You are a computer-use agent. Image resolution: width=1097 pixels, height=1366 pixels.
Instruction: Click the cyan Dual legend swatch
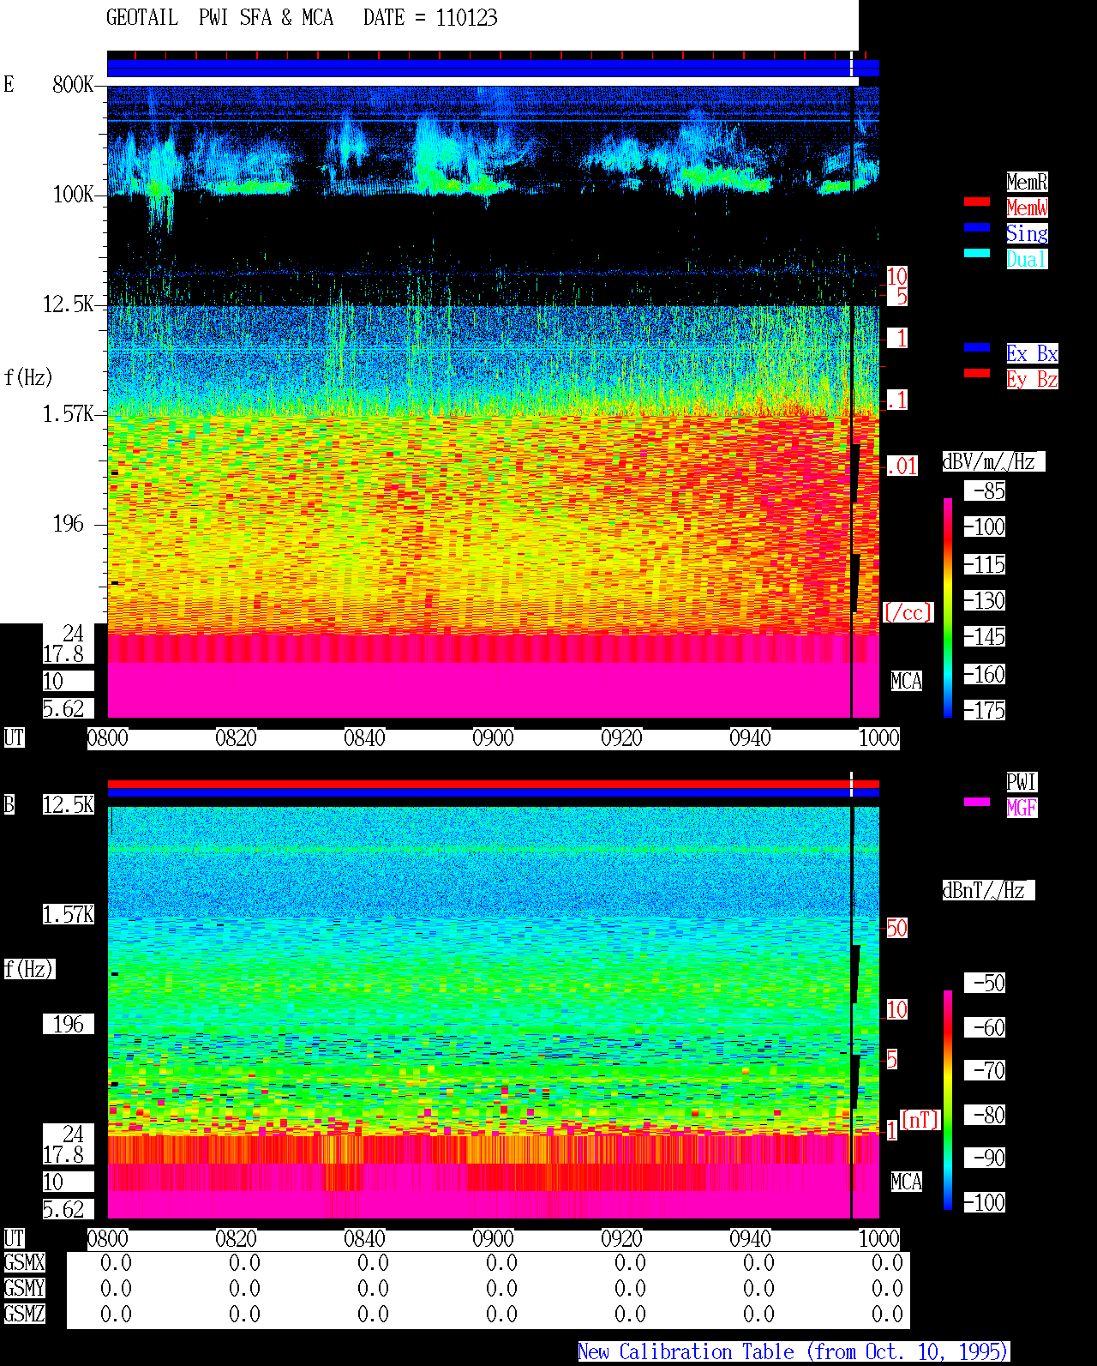977,253
